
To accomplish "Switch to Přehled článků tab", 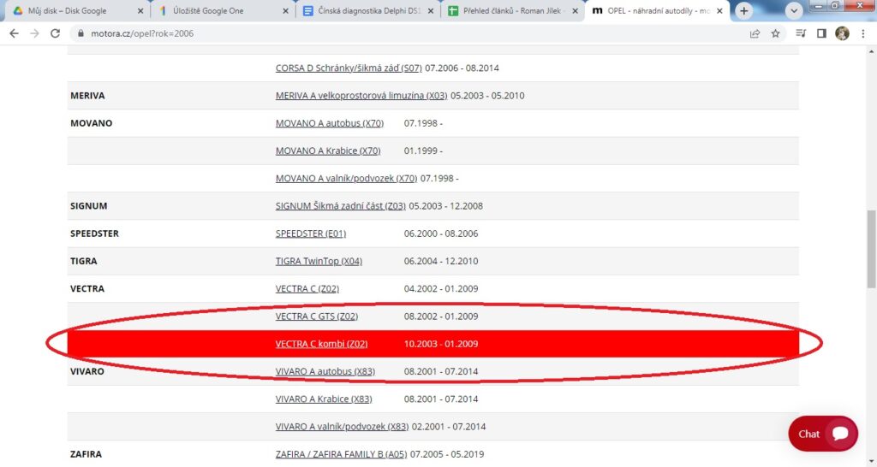I will click(x=512, y=10).
